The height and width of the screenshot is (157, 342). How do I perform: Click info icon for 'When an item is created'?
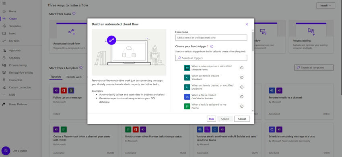pyautogui.click(x=242, y=78)
